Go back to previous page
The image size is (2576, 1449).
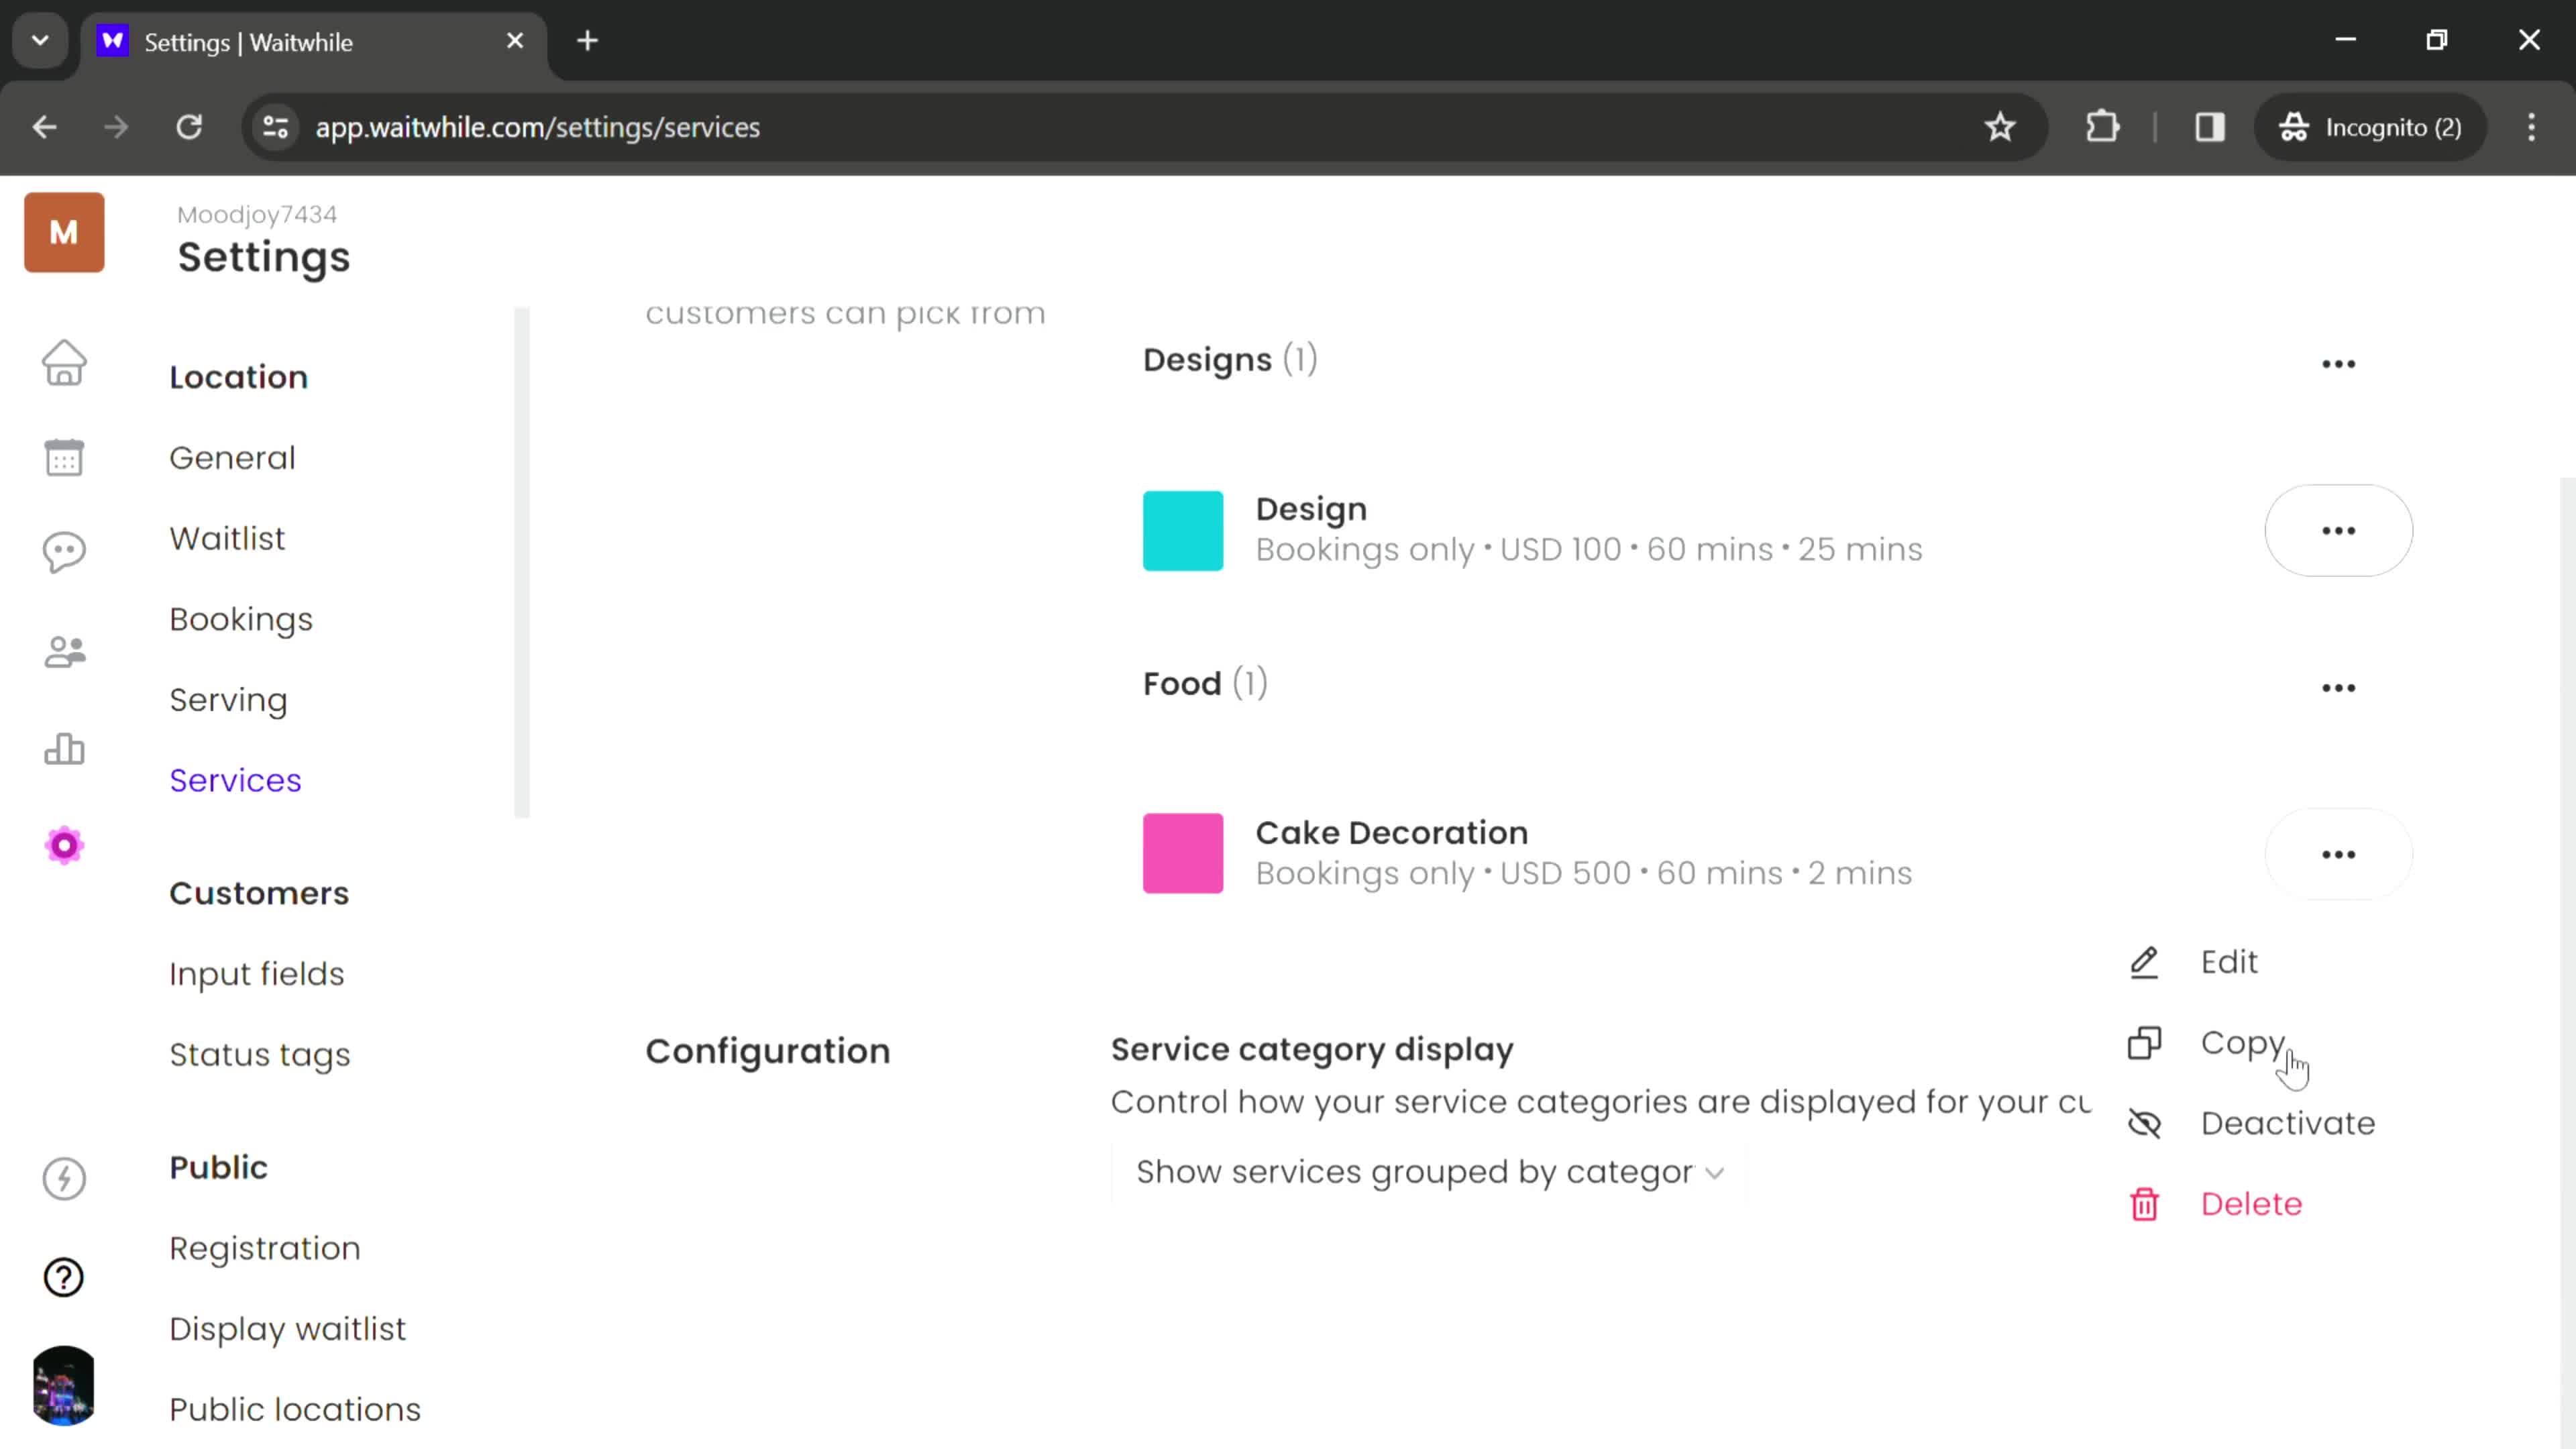pos(45,127)
